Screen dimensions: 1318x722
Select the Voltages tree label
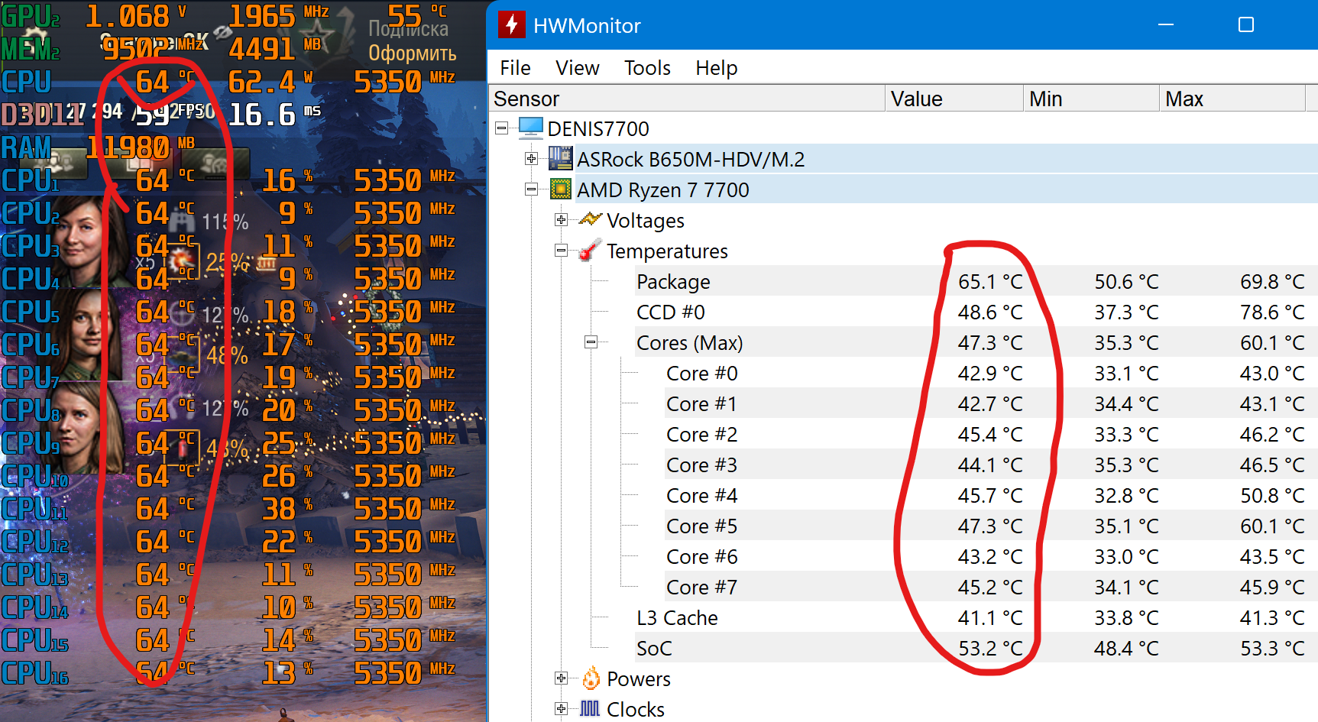point(646,220)
